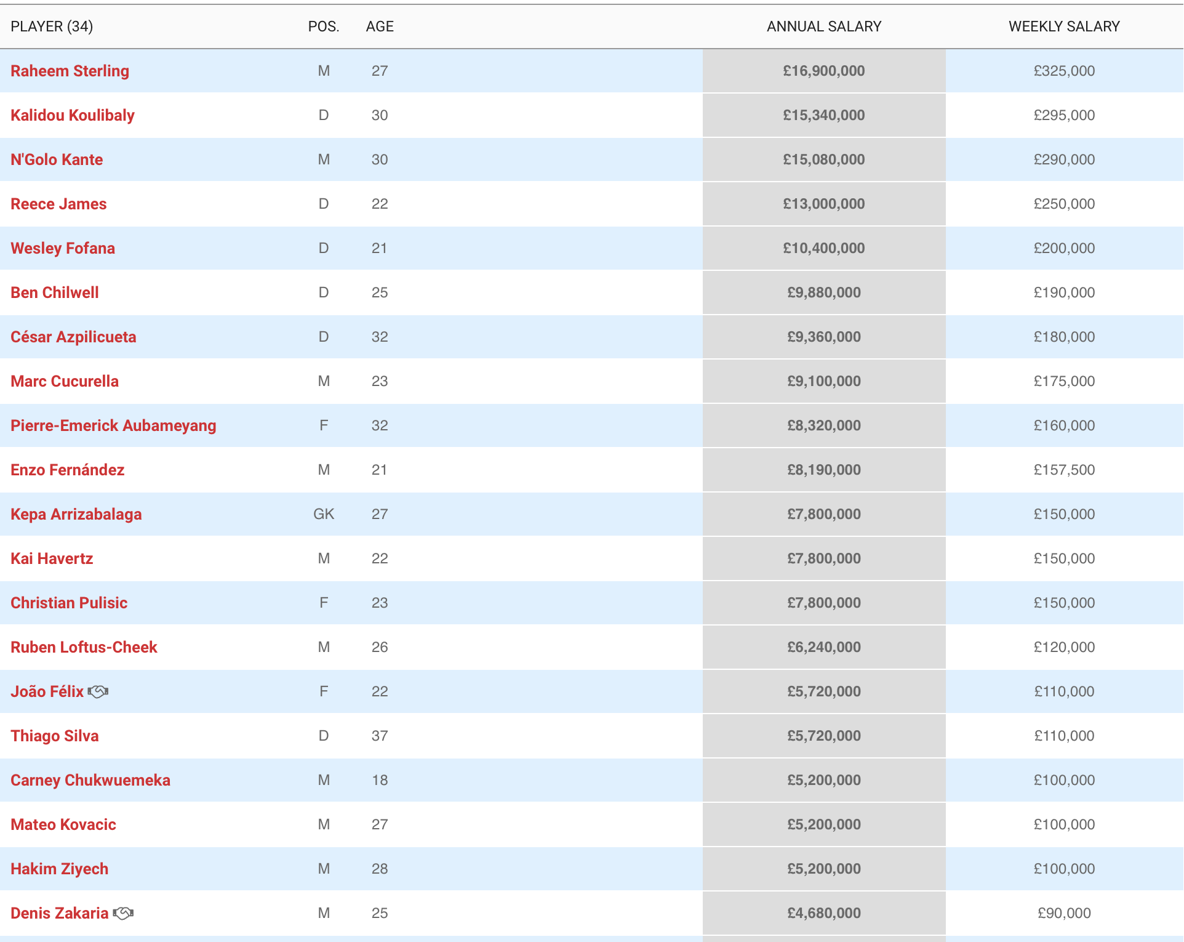The image size is (1184, 942).
Task: Sort by ANNUAL SALARY column header
Action: click(824, 26)
